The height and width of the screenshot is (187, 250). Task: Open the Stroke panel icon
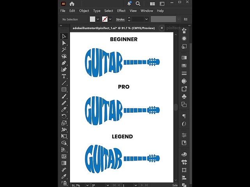tap(184, 73)
